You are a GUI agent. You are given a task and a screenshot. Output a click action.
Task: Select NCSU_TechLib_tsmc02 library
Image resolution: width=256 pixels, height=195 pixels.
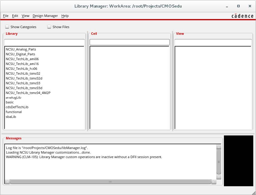(x=23, y=73)
